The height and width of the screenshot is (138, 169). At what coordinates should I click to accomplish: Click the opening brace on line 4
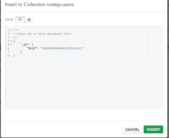click(x=14, y=41)
